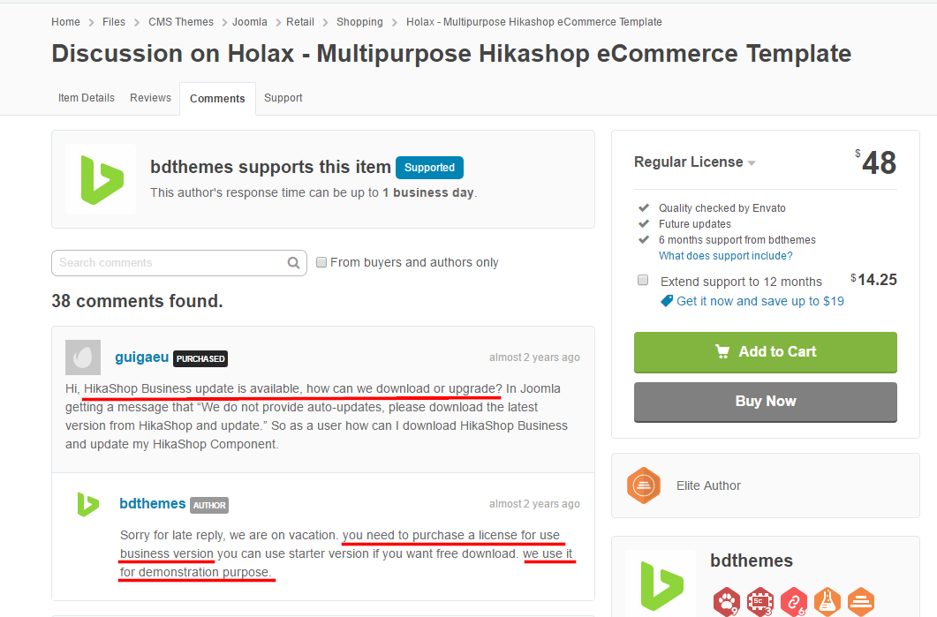Click the microchip badge icon numbered 3
The image size is (937, 617).
click(x=760, y=601)
